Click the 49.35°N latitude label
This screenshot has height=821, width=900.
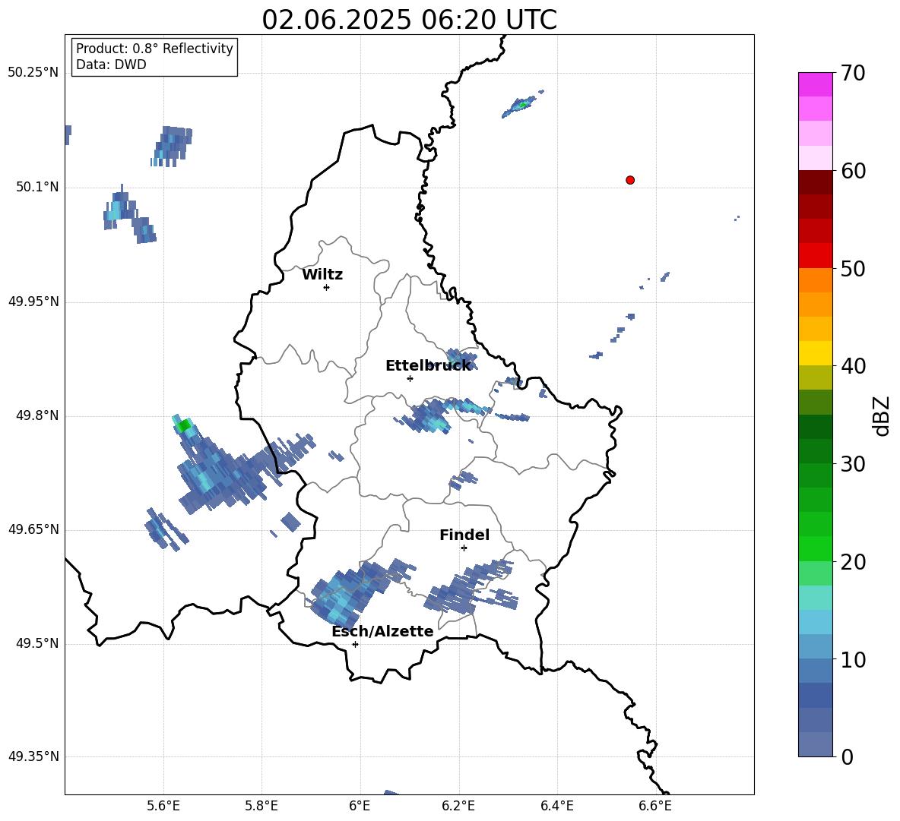point(33,756)
